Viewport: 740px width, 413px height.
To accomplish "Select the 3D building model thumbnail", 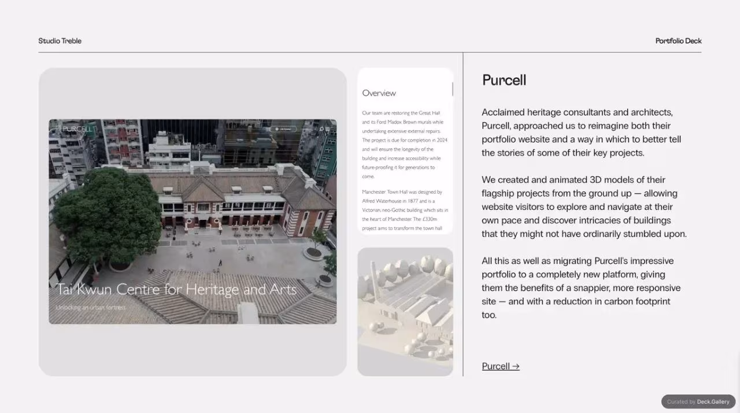I will [x=405, y=312].
